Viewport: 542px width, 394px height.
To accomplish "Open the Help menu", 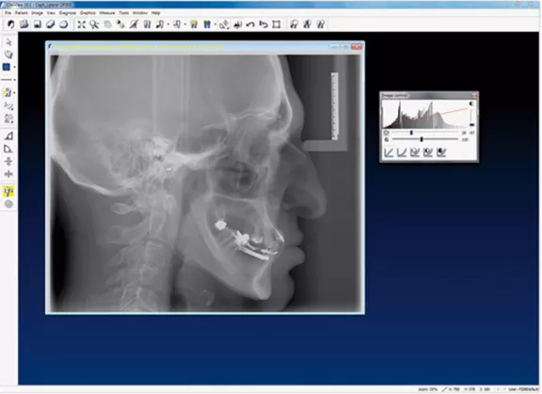I will point(156,13).
